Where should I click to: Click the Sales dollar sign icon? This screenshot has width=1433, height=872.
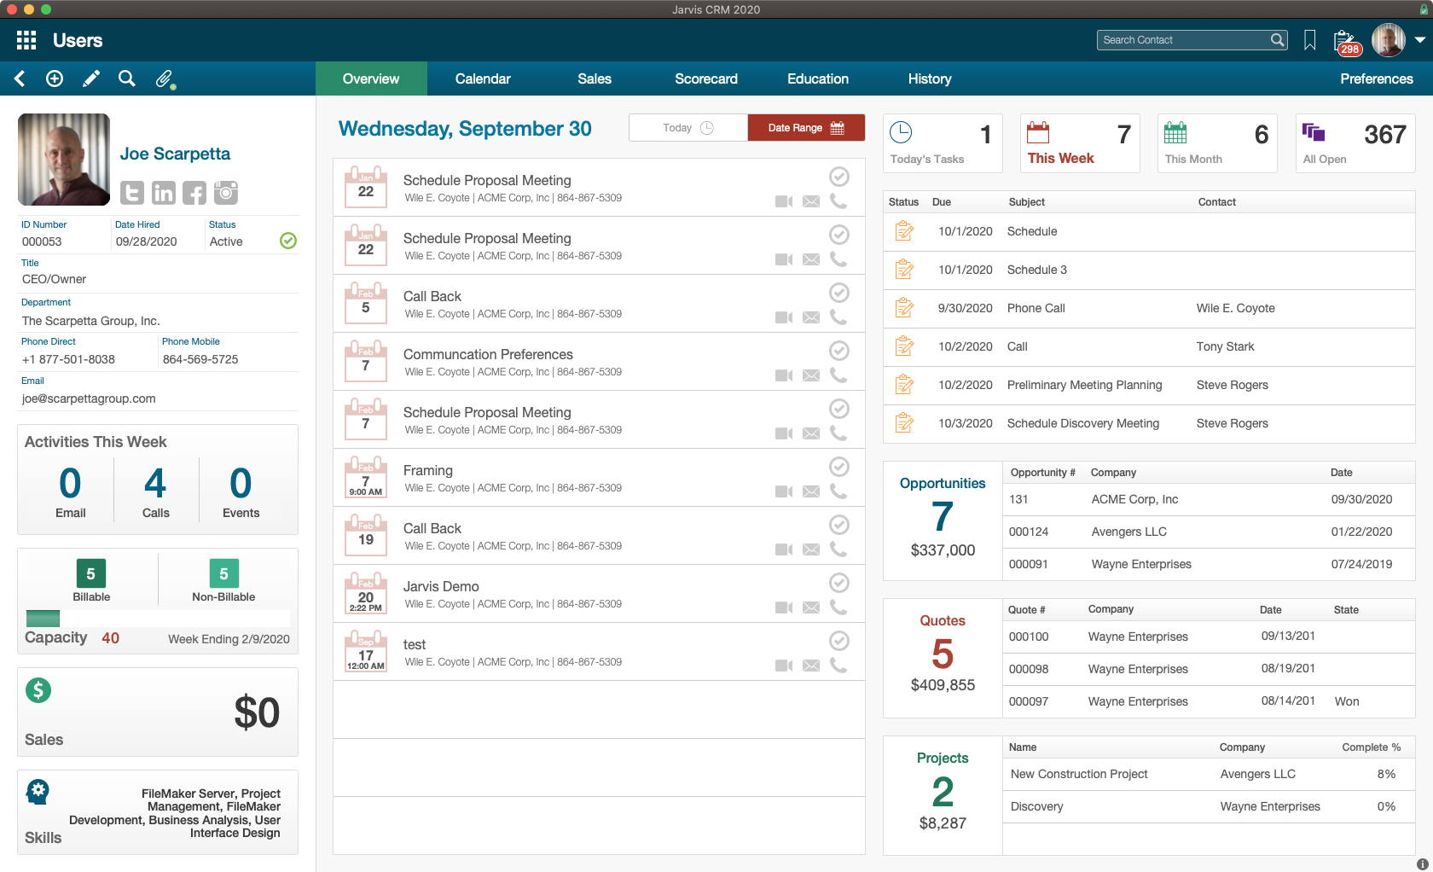tap(38, 689)
